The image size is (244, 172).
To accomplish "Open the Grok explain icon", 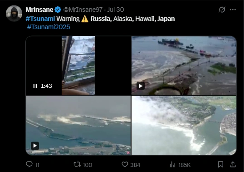I will (222, 10).
